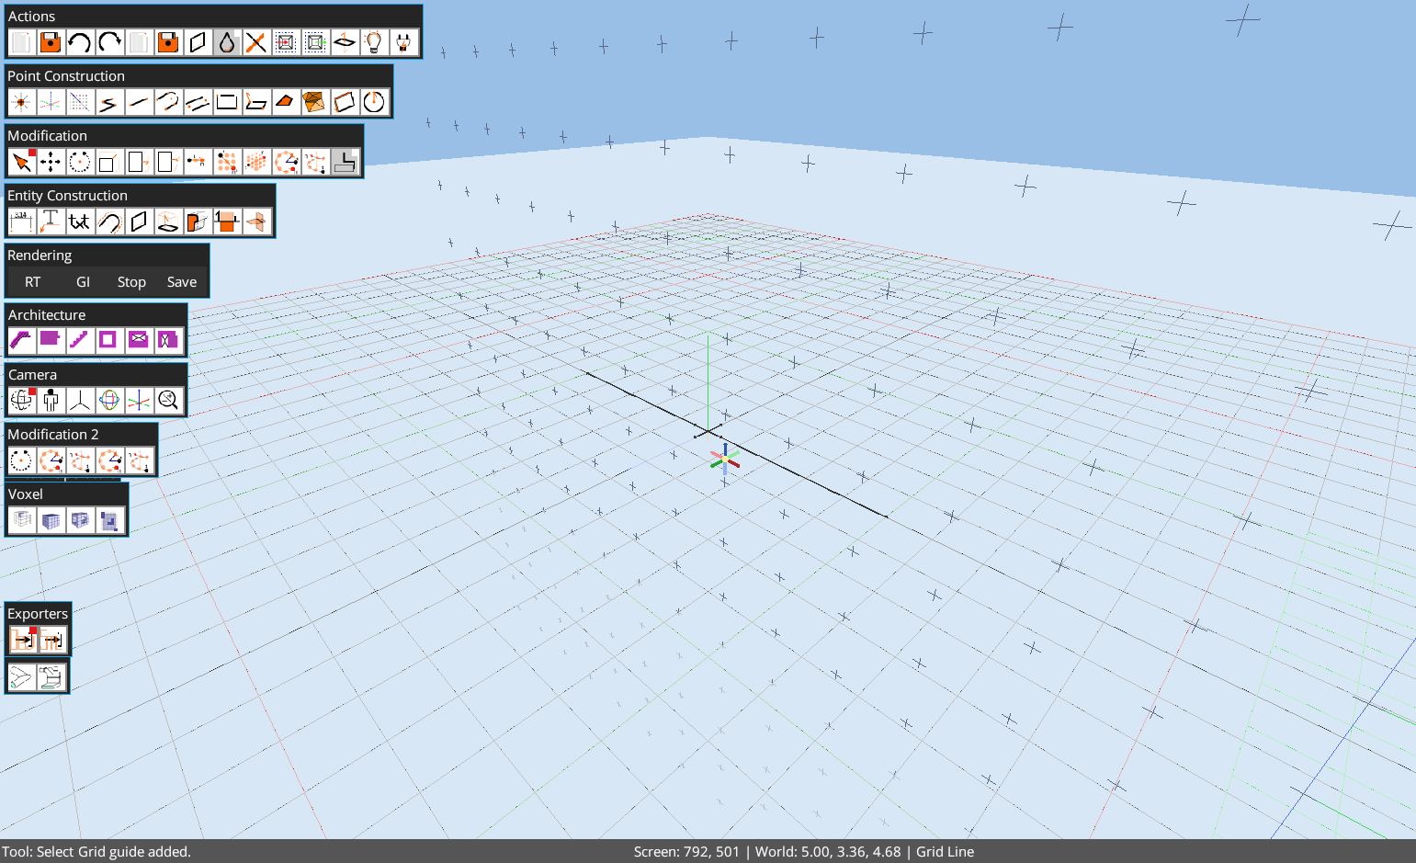Click the power plug icon in Actions
The image size is (1416, 863).
403,42
